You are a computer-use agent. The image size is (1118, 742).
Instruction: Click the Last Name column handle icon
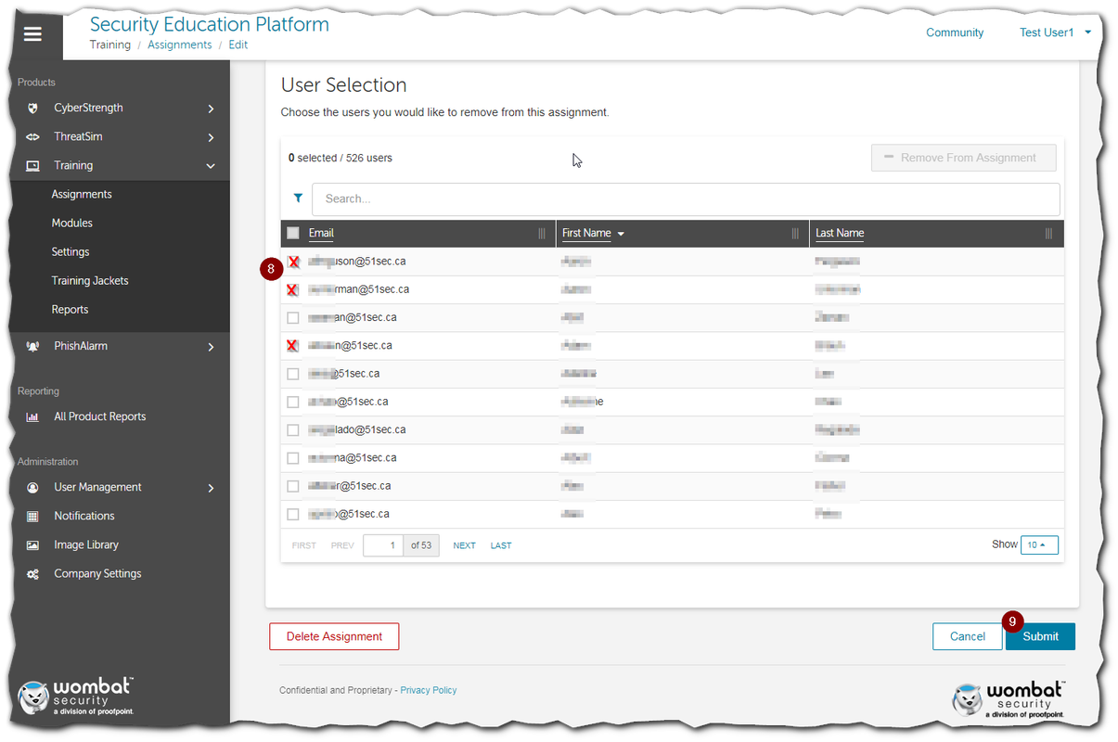coord(1048,234)
